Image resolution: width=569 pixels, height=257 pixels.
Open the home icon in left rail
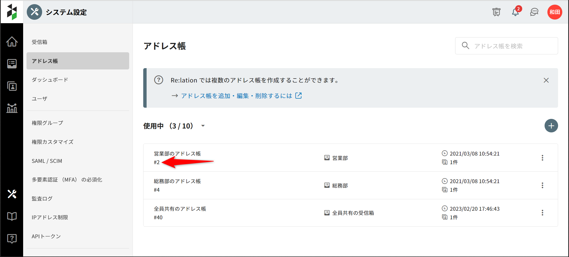tap(12, 42)
